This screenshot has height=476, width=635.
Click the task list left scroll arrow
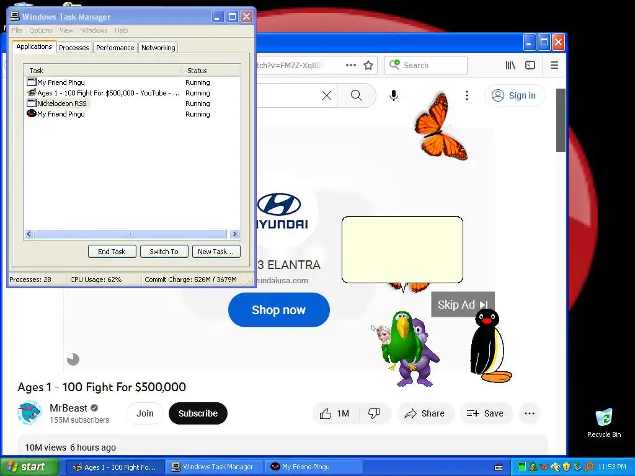[x=29, y=234]
